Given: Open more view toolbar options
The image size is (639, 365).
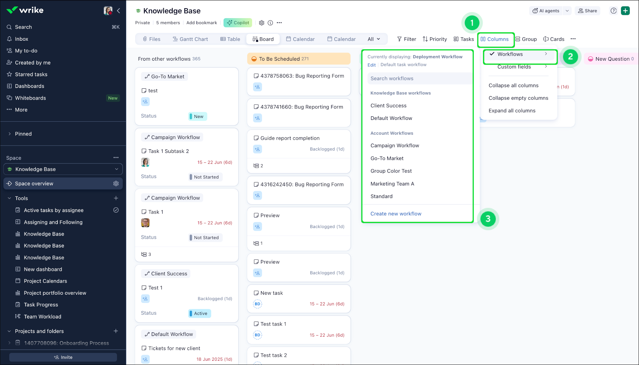Looking at the screenshot, I should tap(573, 39).
